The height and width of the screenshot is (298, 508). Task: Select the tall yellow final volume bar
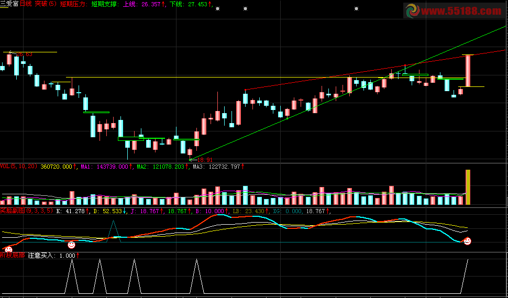(x=468, y=187)
